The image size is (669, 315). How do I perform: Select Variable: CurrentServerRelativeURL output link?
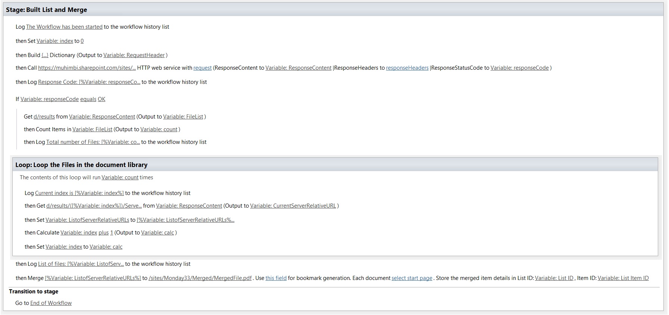(293, 206)
